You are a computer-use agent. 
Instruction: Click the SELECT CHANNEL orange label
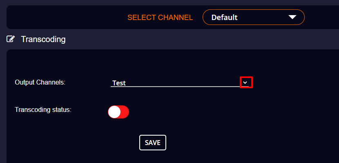pyautogui.click(x=160, y=18)
